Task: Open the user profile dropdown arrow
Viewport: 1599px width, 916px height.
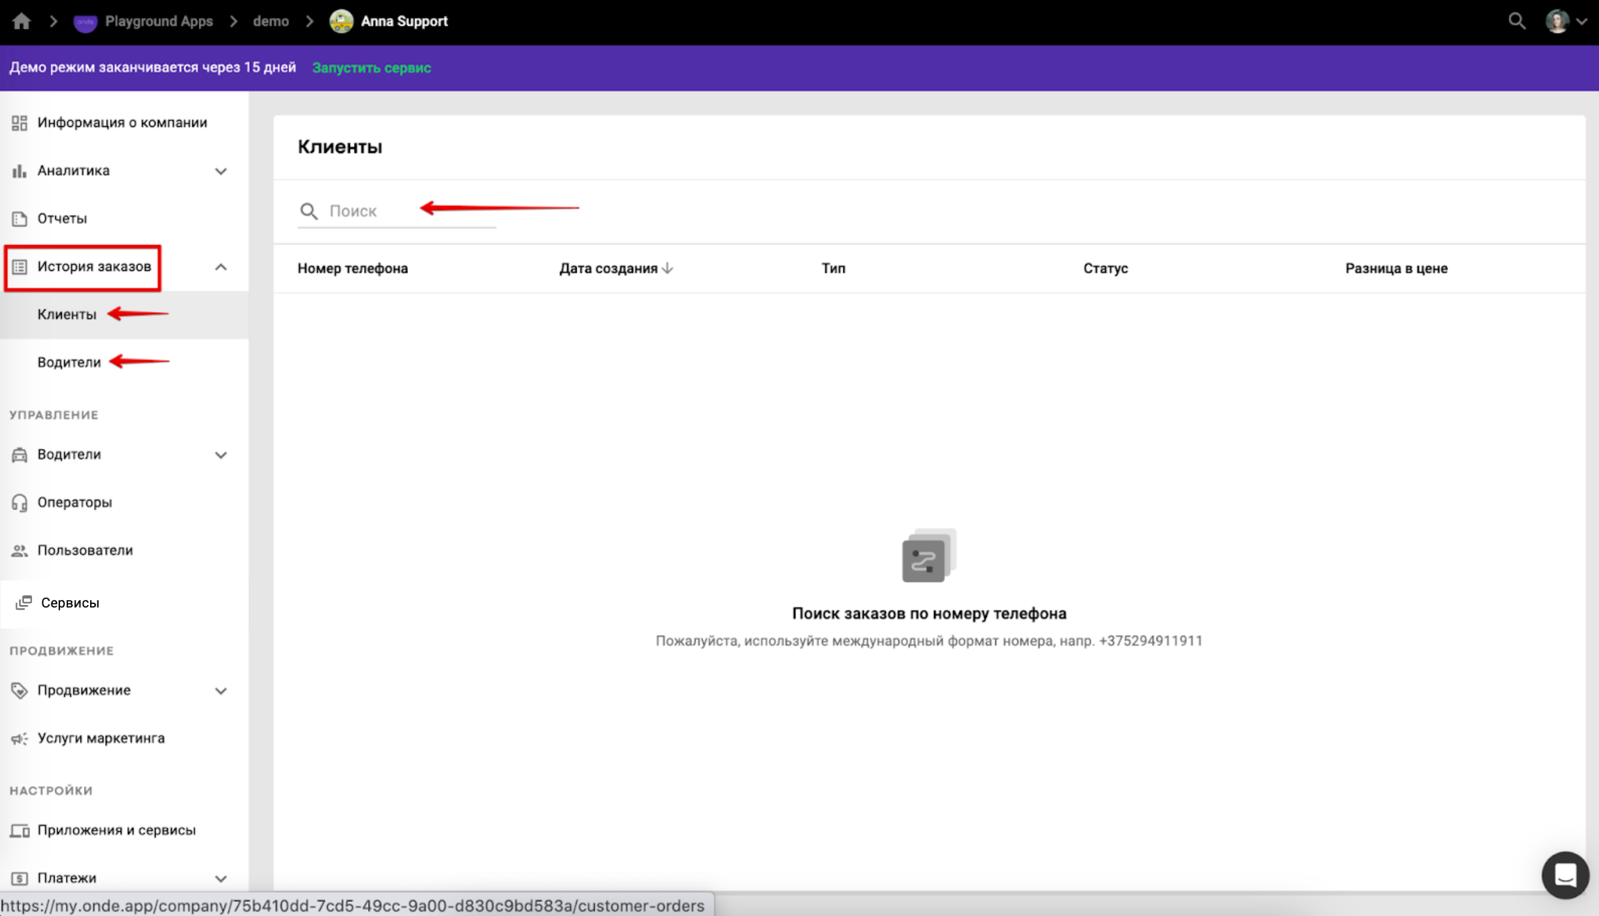Action: [1582, 22]
